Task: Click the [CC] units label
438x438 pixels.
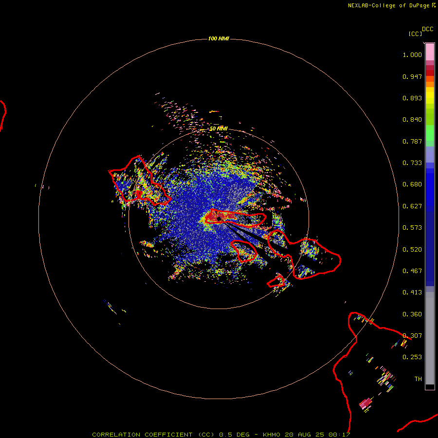Action: 415,34
